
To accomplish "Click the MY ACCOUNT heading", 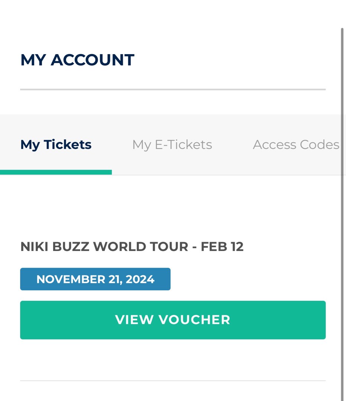I will pyautogui.click(x=77, y=59).
